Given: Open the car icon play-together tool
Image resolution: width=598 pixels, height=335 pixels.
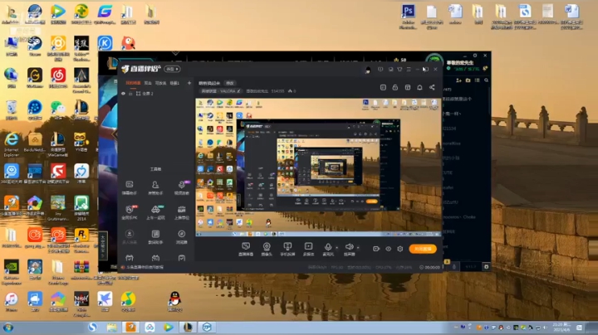Looking at the screenshot, I should (x=155, y=212).
